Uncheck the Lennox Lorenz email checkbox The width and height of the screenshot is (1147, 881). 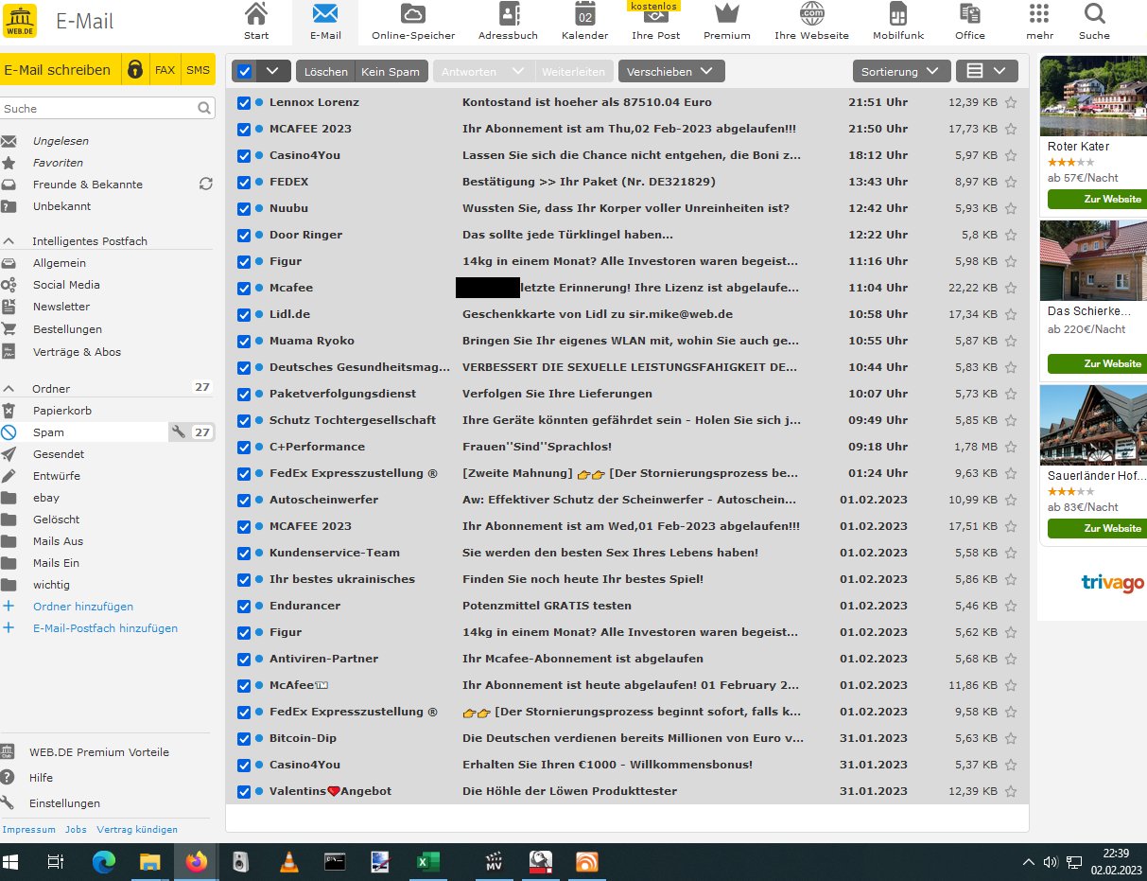(244, 102)
